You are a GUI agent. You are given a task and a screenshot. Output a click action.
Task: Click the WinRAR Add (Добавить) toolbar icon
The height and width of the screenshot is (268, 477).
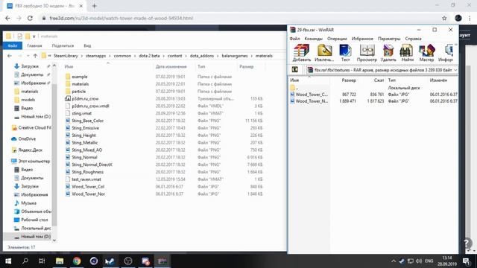tap(301, 53)
